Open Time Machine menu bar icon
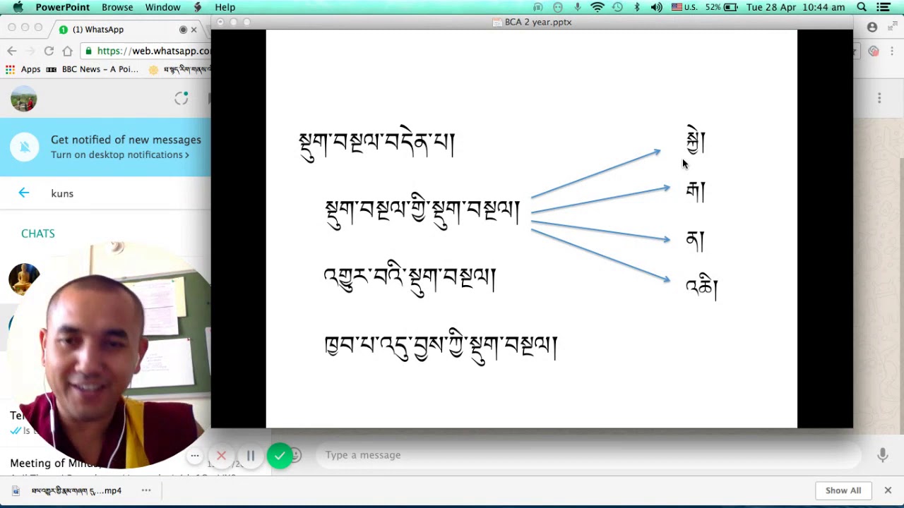This screenshot has width=904, height=508. 617,7
